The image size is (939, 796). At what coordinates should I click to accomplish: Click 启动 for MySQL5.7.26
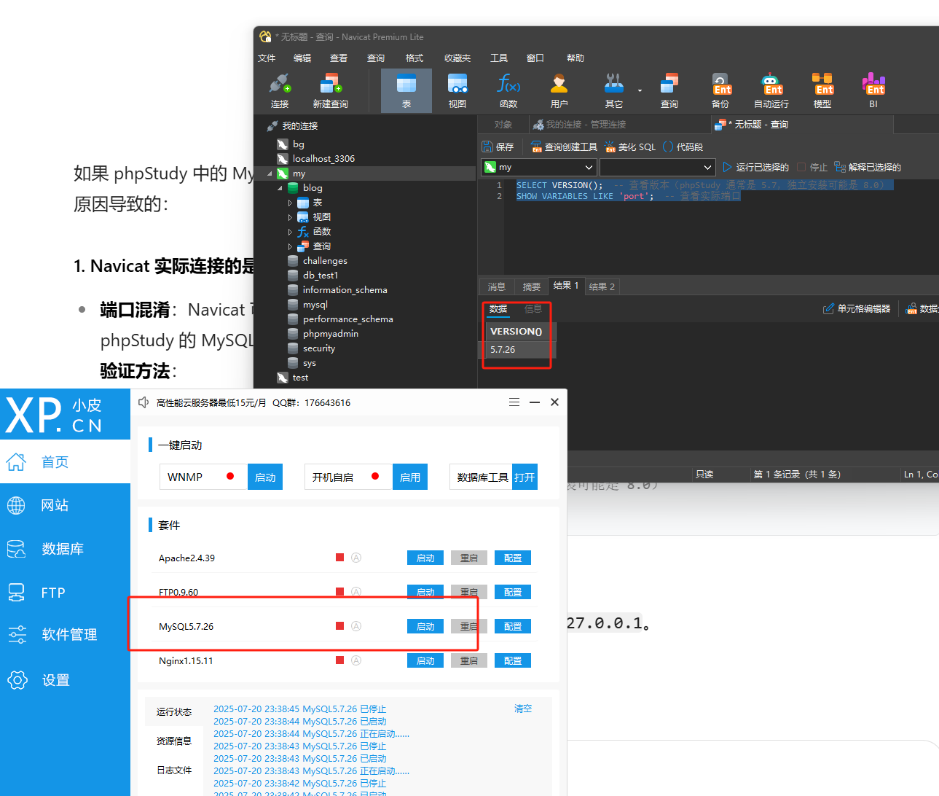(x=425, y=626)
